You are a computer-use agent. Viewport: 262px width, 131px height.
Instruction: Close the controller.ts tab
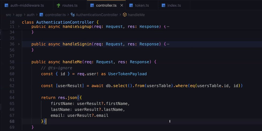click(x=122, y=5)
